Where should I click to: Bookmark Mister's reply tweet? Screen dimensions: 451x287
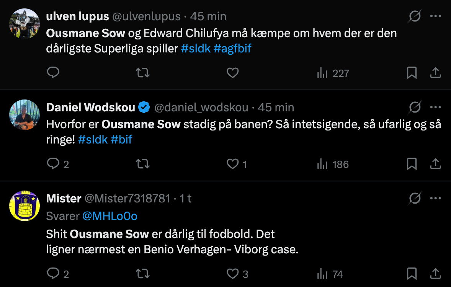click(x=412, y=274)
